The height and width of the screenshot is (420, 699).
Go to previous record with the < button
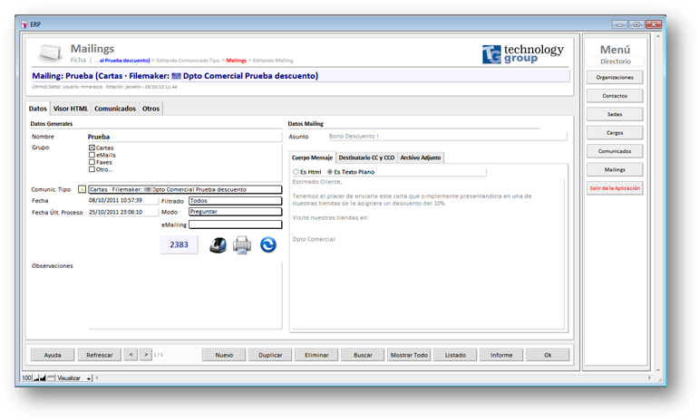click(x=131, y=355)
